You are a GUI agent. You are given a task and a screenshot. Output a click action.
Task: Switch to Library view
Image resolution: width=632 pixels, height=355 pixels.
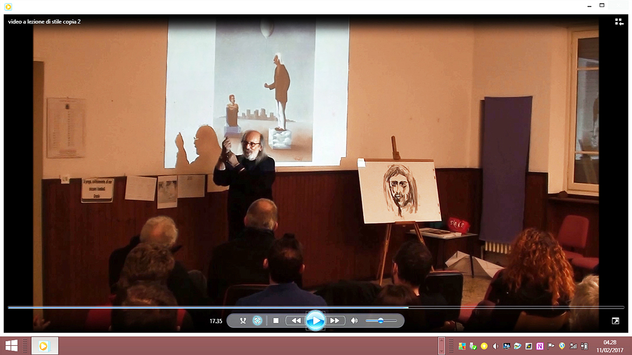[x=619, y=22]
